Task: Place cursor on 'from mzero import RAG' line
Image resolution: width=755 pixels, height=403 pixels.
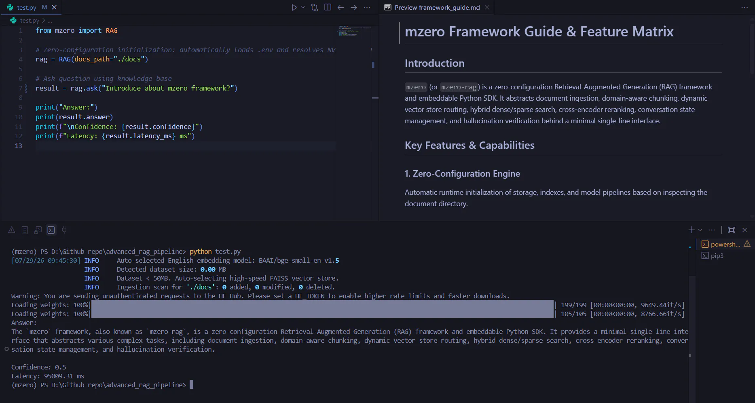Action: [x=76, y=30]
